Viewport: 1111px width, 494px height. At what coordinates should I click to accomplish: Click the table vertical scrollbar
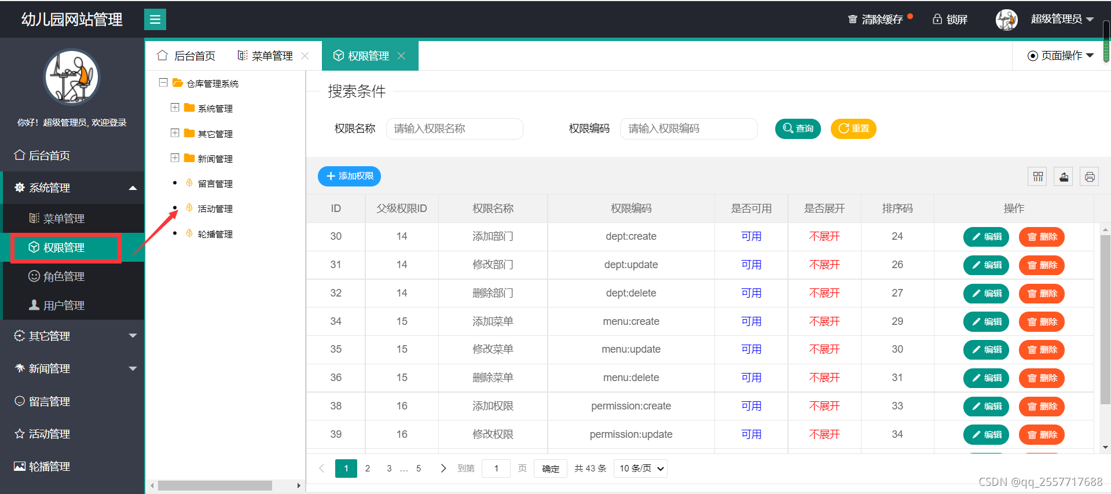pos(1105,319)
